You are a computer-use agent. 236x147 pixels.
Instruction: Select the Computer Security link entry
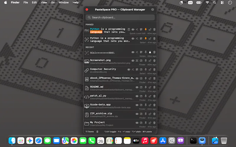pyautogui.click(x=120, y=71)
